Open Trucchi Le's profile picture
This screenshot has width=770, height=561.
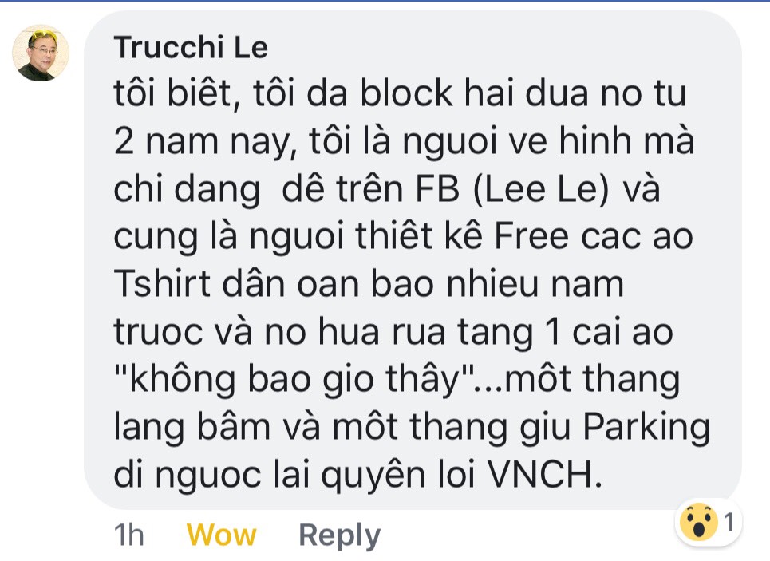[x=40, y=53]
